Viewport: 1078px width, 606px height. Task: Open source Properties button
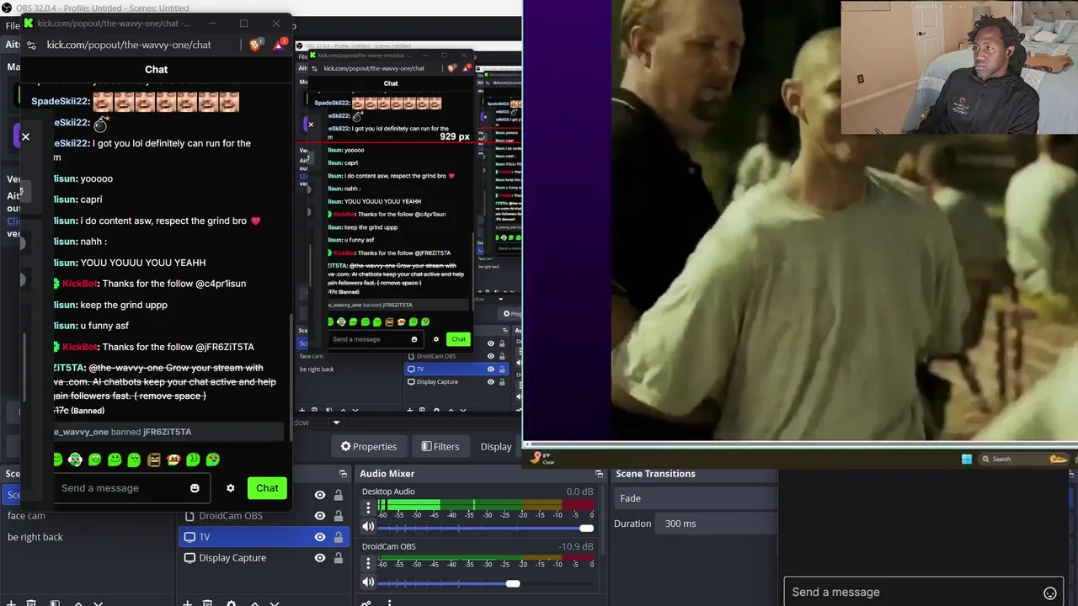tap(368, 447)
